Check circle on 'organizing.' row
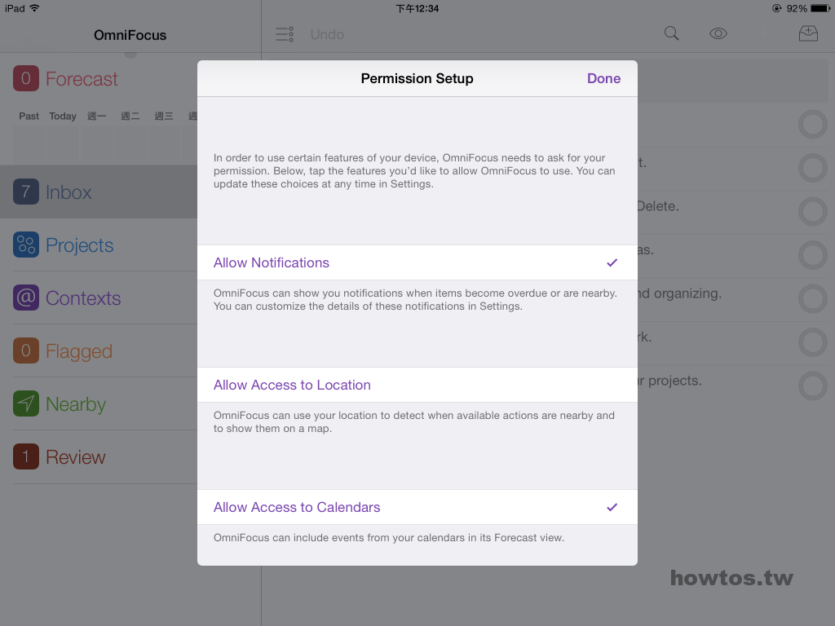The image size is (835, 626). [x=813, y=299]
